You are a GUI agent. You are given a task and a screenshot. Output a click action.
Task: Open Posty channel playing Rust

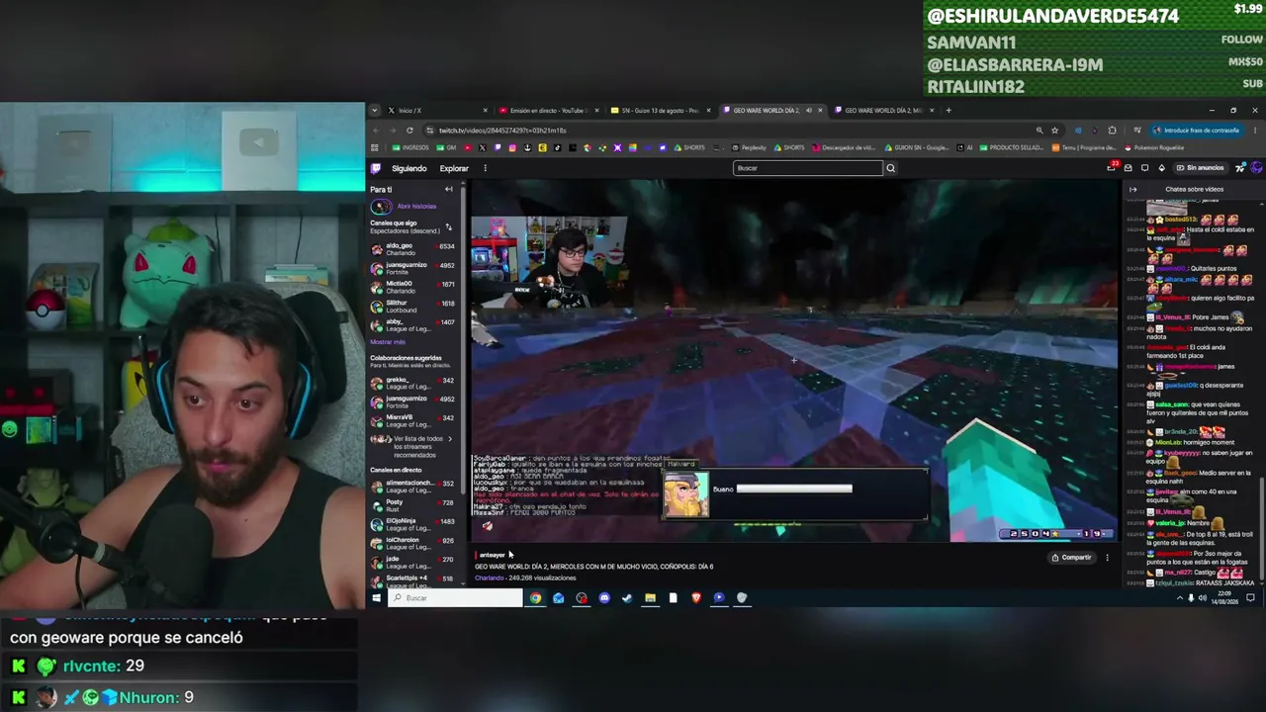(x=412, y=505)
